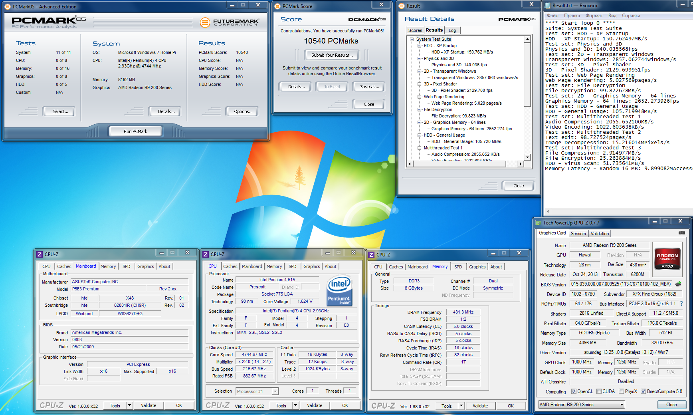Image resolution: width=693 pixels, height=415 pixels.
Task: Select 'Physics and 3D: 140.036 fps' result row
Action: pos(459,65)
